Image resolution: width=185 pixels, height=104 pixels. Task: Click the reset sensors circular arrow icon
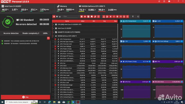pos(138,16)
